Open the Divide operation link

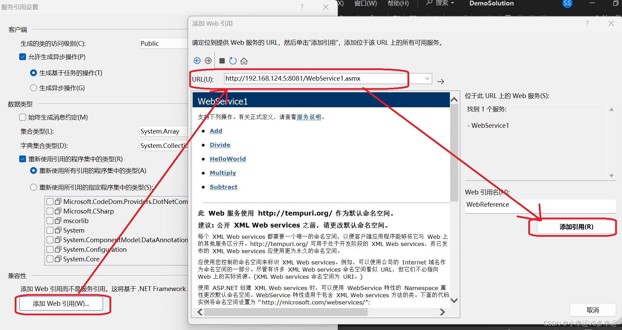pos(220,145)
